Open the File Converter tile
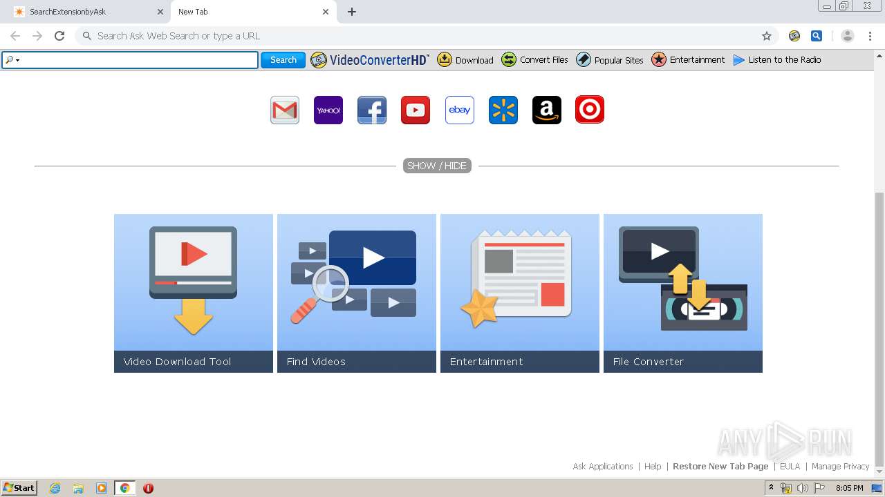The height and width of the screenshot is (497, 885). point(683,293)
